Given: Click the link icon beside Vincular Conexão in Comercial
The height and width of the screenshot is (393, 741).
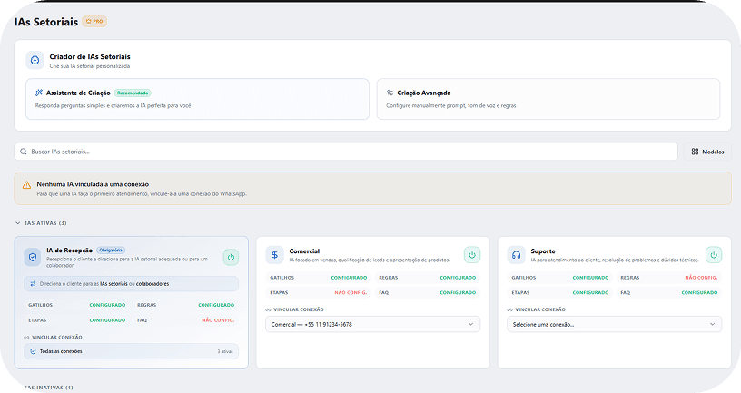Looking at the screenshot, I should [269, 309].
